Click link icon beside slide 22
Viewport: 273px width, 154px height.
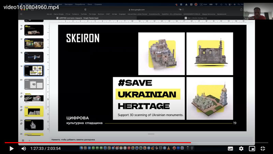[21, 110]
